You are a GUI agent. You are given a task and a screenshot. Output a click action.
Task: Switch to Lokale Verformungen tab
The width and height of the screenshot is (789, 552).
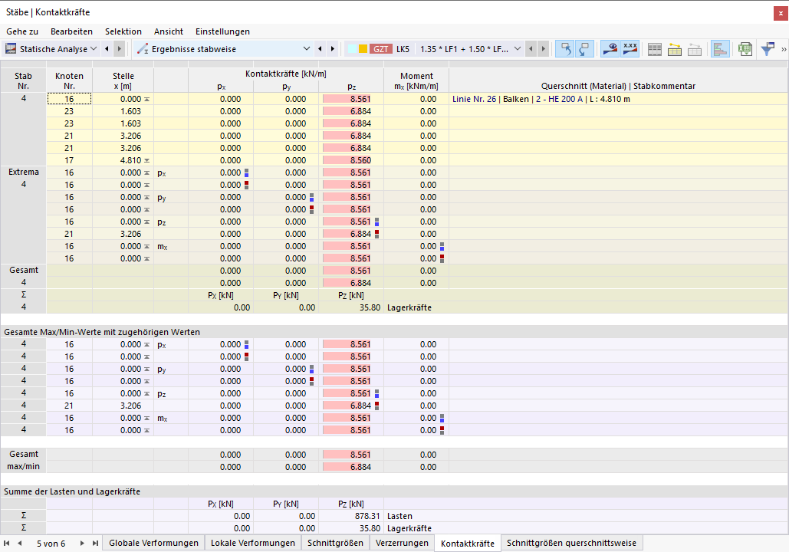252,543
